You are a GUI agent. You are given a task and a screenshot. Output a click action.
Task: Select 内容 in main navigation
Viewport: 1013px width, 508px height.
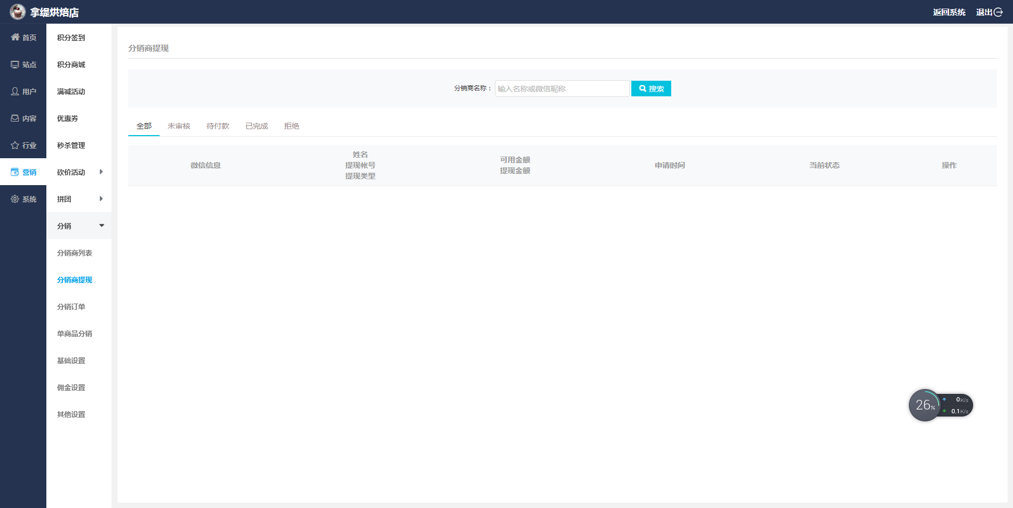(x=23, y=118)
